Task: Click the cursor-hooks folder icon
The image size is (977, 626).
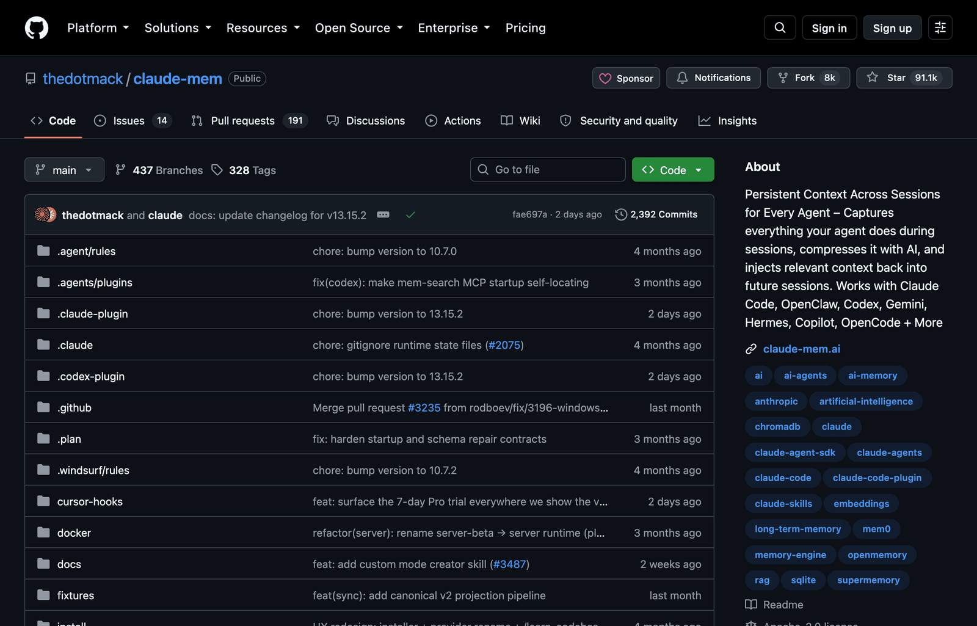Action: (43, 501)
